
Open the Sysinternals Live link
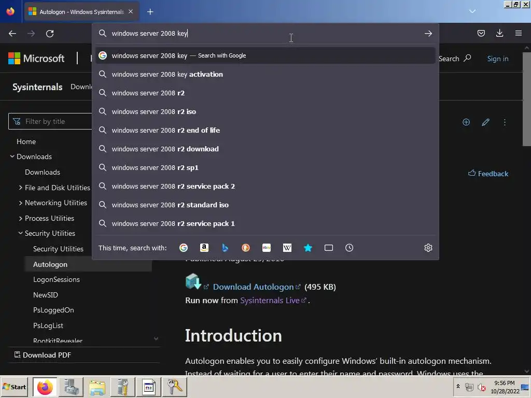273,300
